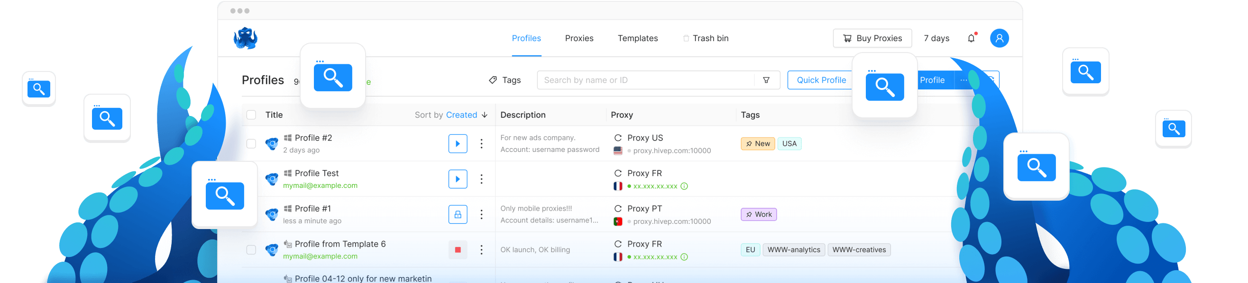Viewport: 1248px width, 283px height.
Task: Toggle the select-all checkbox in header
Action: pyautogui.click(x=251, y=115)
